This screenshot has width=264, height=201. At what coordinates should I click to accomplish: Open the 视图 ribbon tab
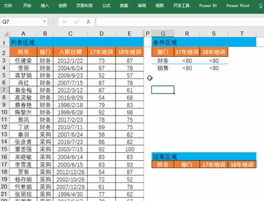pyautogui.click(x=159, y=6)
